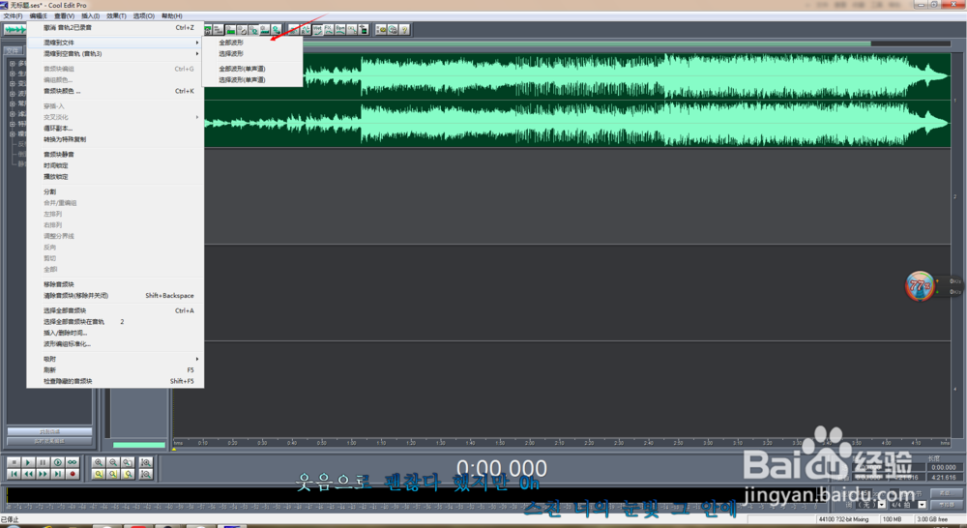Select the 检查隐藏的音频块 menu entry
967x528 pixels.
[115, 381]
